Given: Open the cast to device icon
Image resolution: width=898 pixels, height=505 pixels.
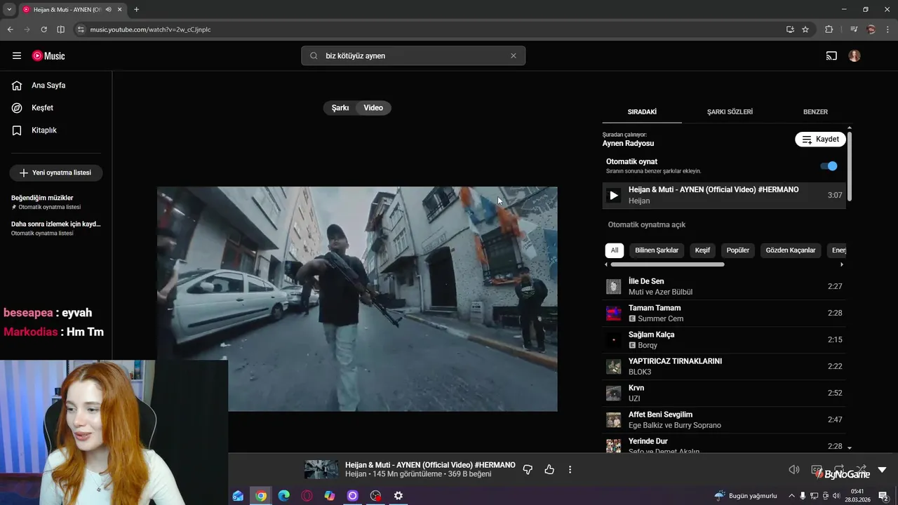Looking at the screenshot, I should point(831,55).
